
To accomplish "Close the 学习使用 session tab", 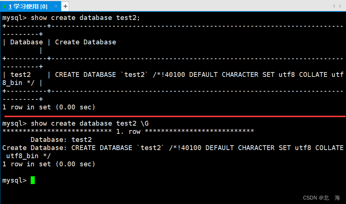I will (x=56, y=6).
